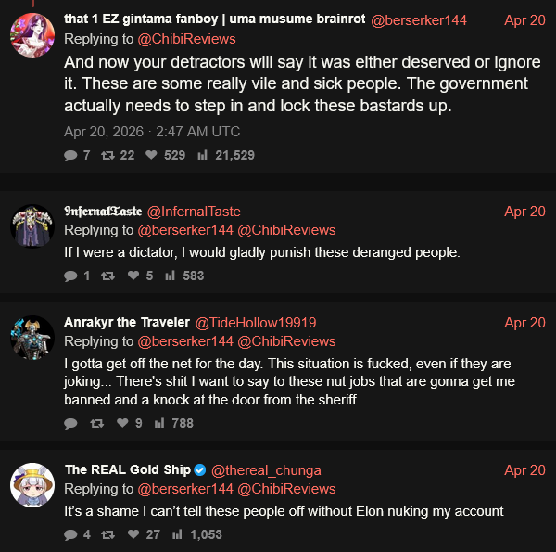Screen dimensions: 556x552
Task: Click the verified badge beside The REAL Gold Ship
Action: tap(200, 470)
